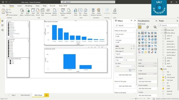Create a Quick measure
The width and height of the screenshot is (179, 100).
(99, 12)
